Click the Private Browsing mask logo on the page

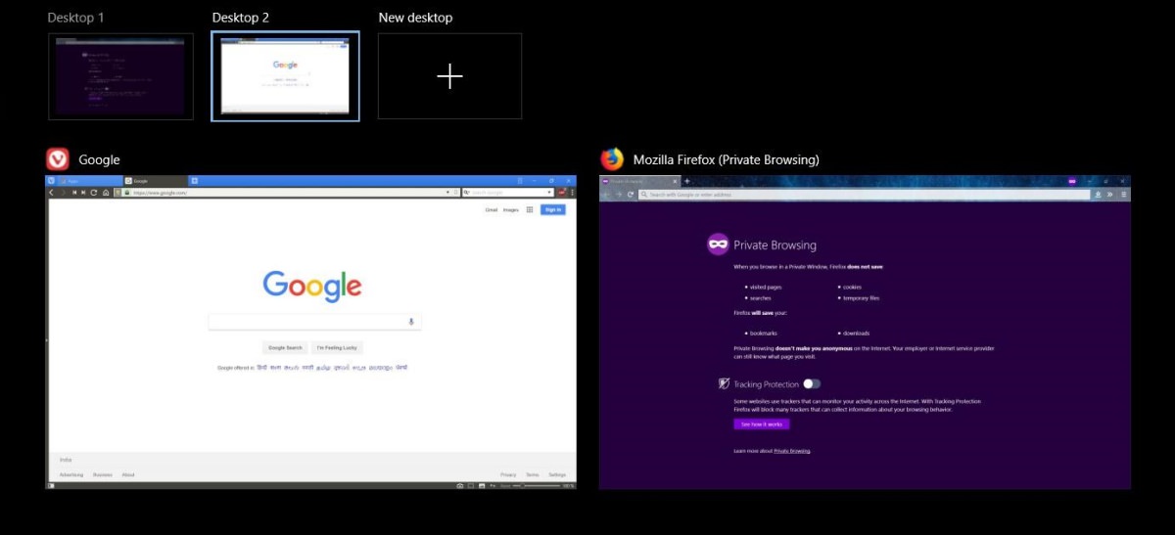718,245
